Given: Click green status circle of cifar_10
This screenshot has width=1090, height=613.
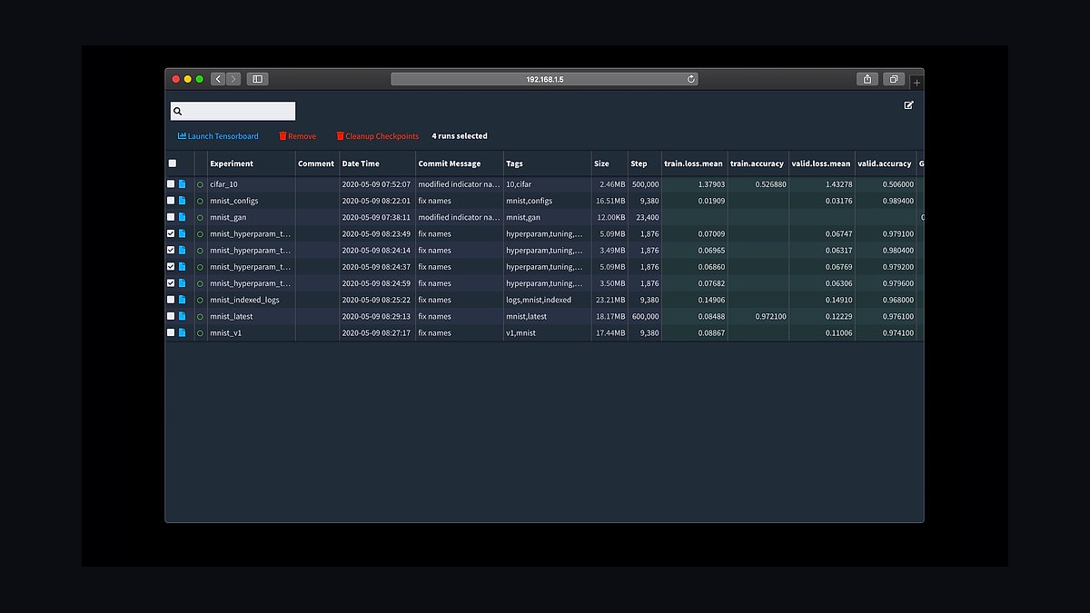Looking at the screenshot, I should click(200, 184).
